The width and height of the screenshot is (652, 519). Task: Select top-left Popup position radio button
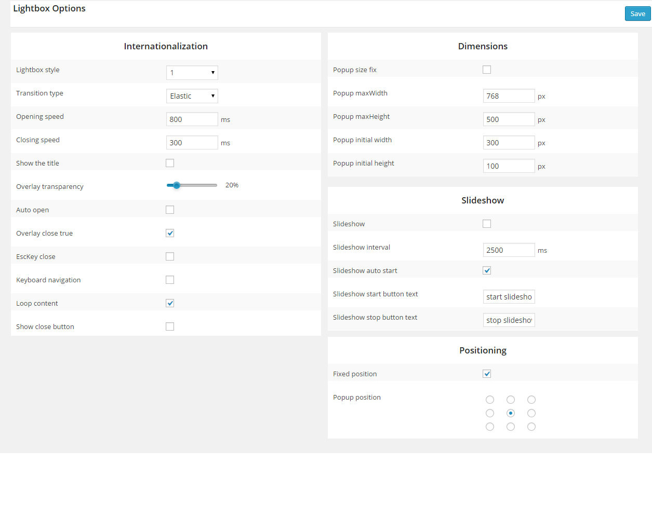click(490, 400)
